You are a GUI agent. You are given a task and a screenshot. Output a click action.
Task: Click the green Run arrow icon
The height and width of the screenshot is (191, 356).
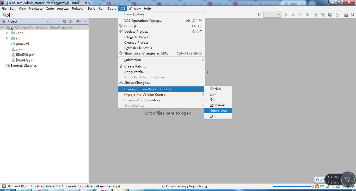pos(286,15)
